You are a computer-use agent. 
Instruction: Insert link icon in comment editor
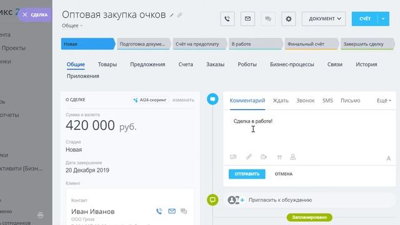coord(249,157)
